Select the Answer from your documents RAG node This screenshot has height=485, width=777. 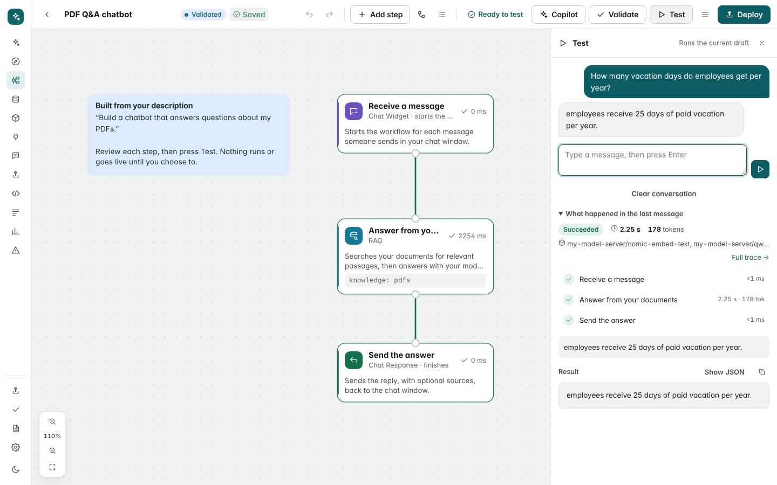pyautogui.click(x=415, y=257)
